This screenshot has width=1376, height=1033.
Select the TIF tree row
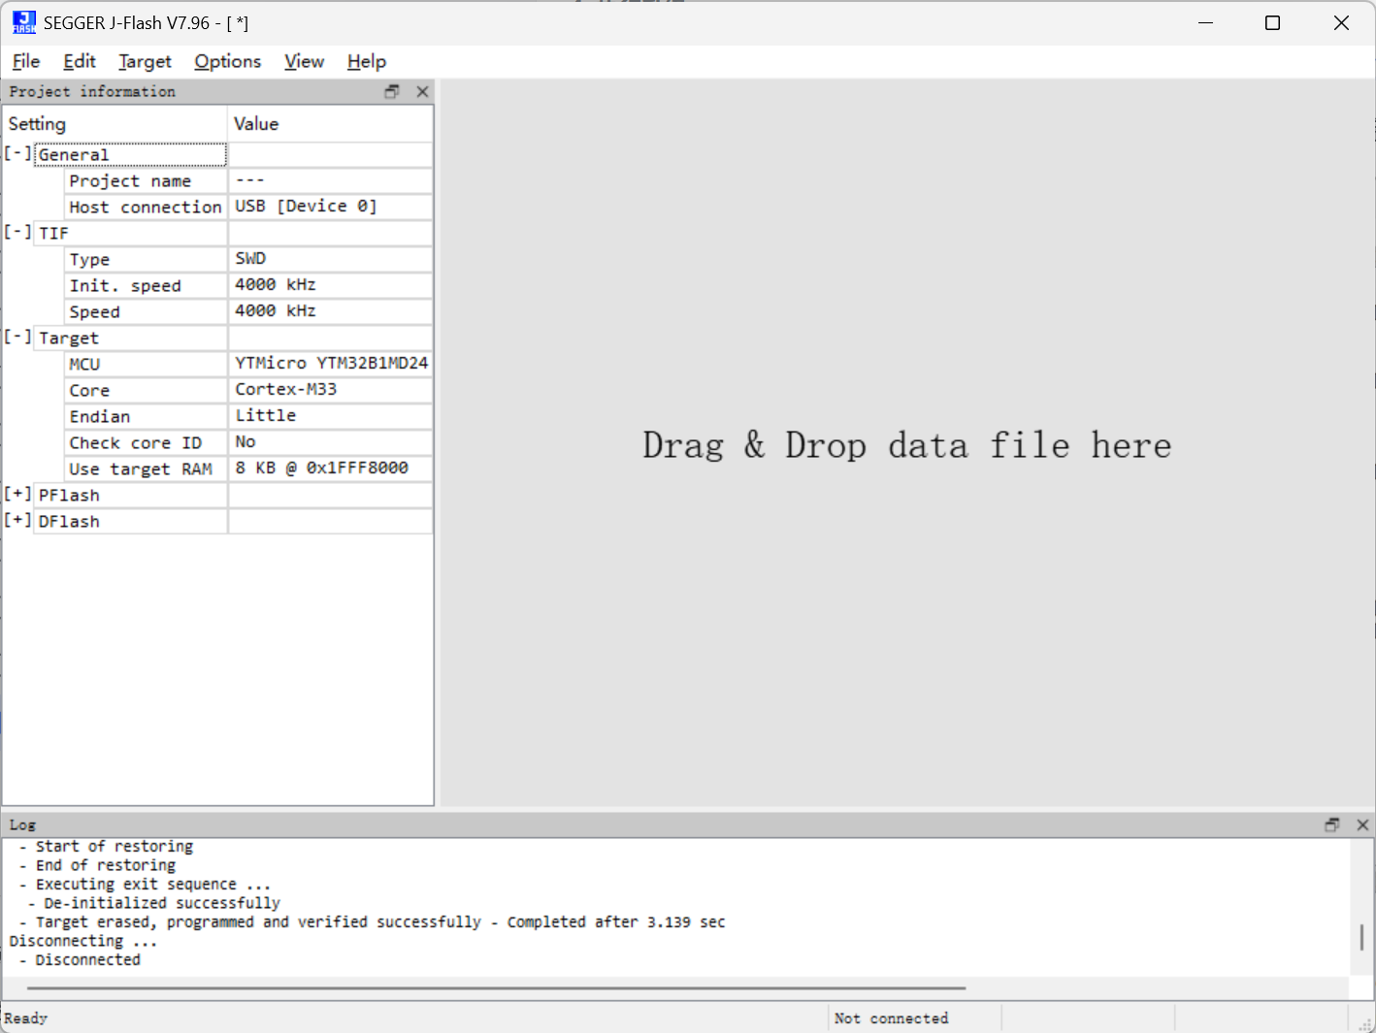(x=130, y=233)
